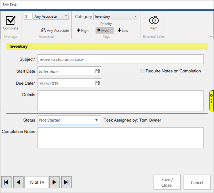Open the Due Date calendar picker
Viewport: 214px width, 193px height.
click(x=98, y=83)
